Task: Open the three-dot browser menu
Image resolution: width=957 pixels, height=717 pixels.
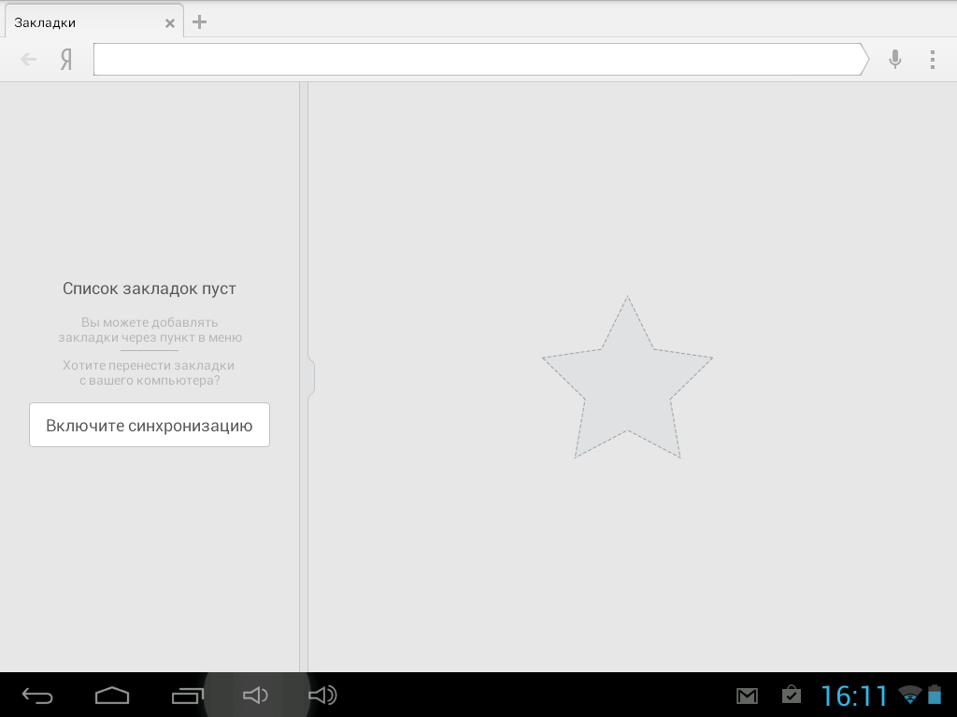Action: point(933,59)
